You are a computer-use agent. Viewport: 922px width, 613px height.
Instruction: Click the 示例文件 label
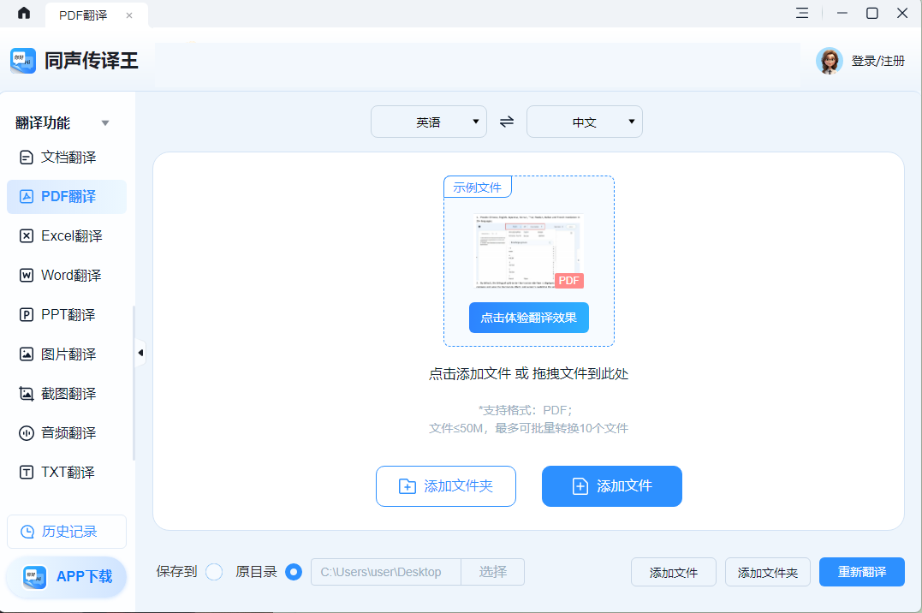(478, 187)
